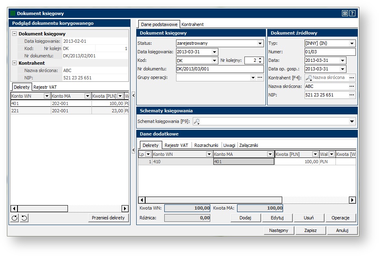Collapse the Dokument księgowy tree group

[x=15, y=34]
